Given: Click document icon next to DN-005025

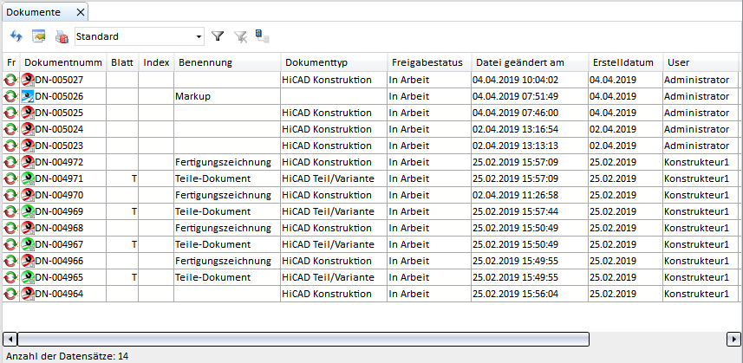Looking at the screenshot, I should coord(28,113).
